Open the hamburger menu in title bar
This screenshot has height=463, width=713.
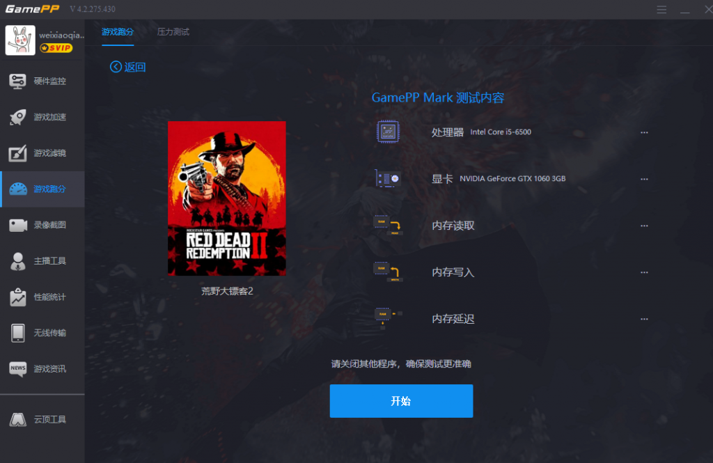tap(661, 10)
